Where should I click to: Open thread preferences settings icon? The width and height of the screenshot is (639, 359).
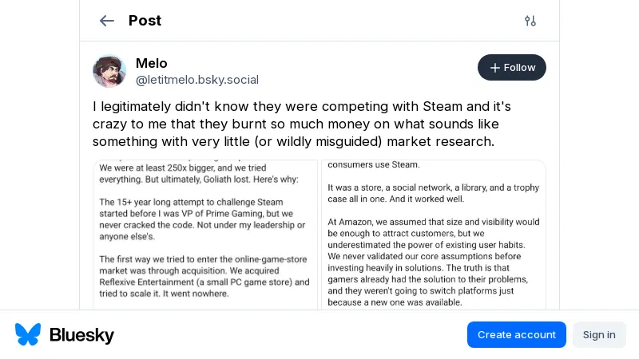(x=530, y=21)
